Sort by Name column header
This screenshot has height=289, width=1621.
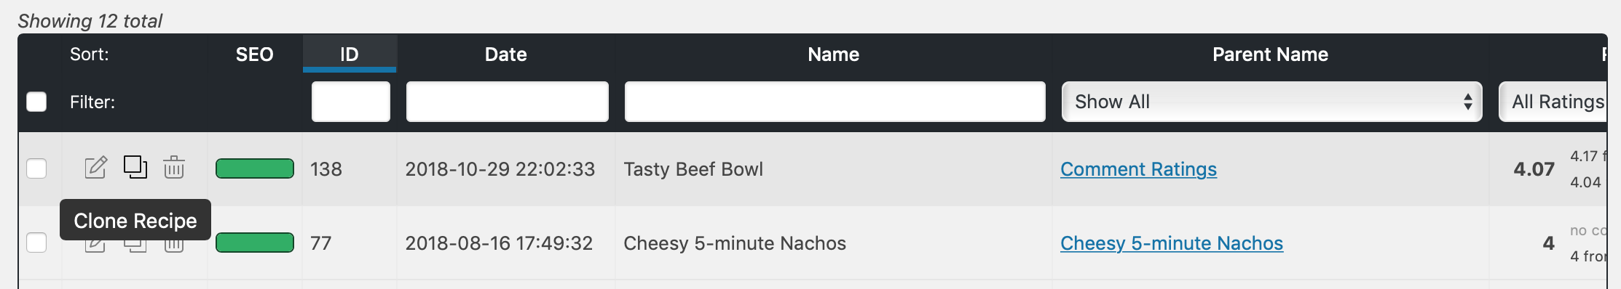(834, 54)
